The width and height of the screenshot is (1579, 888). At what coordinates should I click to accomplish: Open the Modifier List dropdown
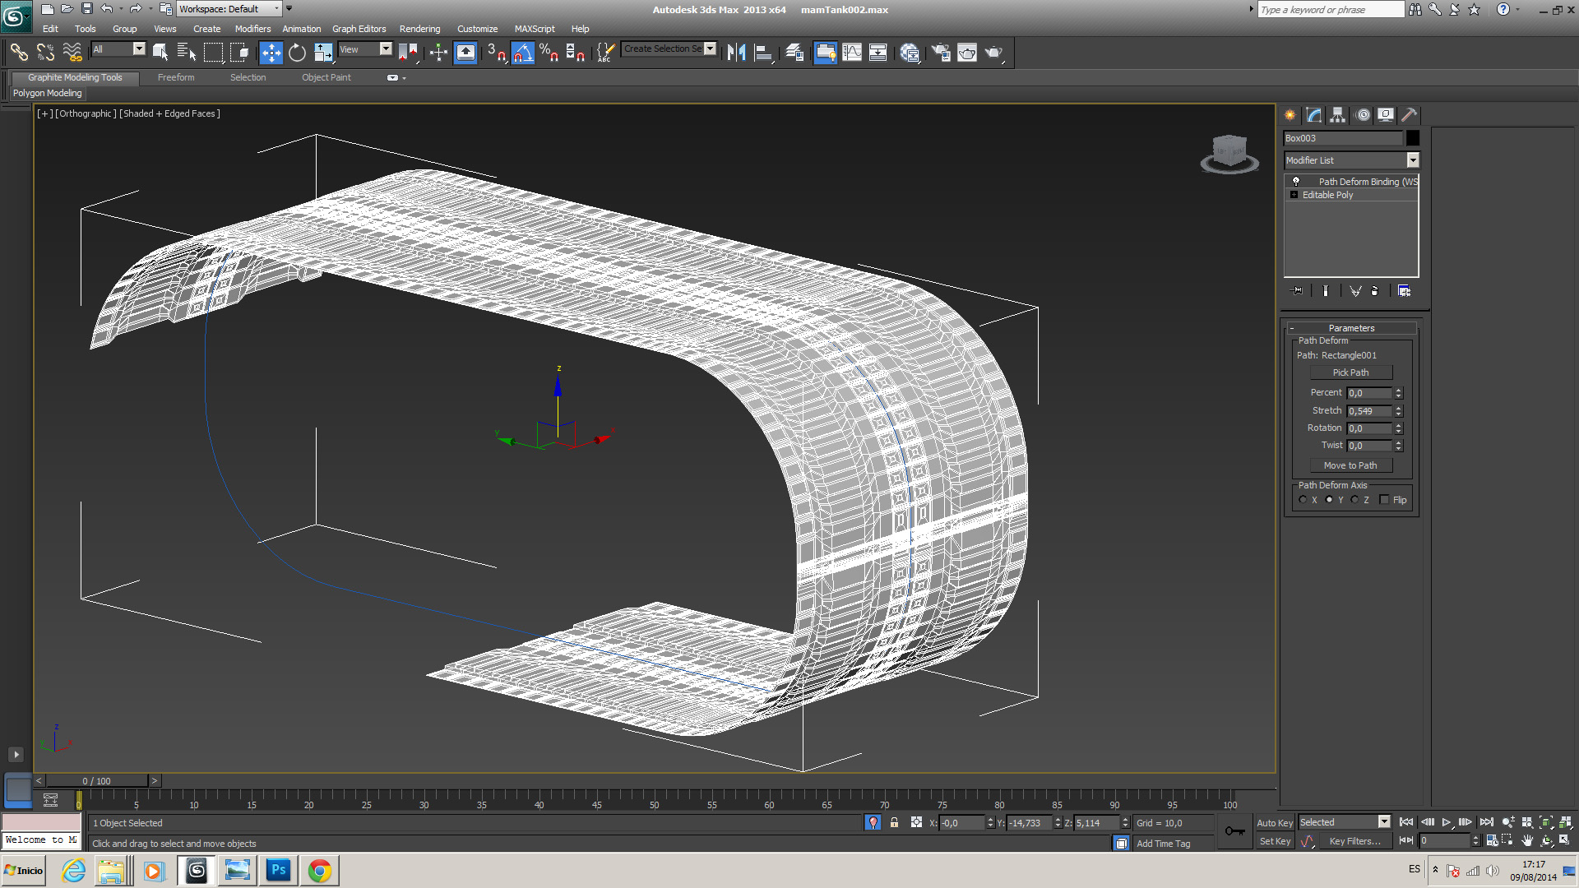point(1412,160)
